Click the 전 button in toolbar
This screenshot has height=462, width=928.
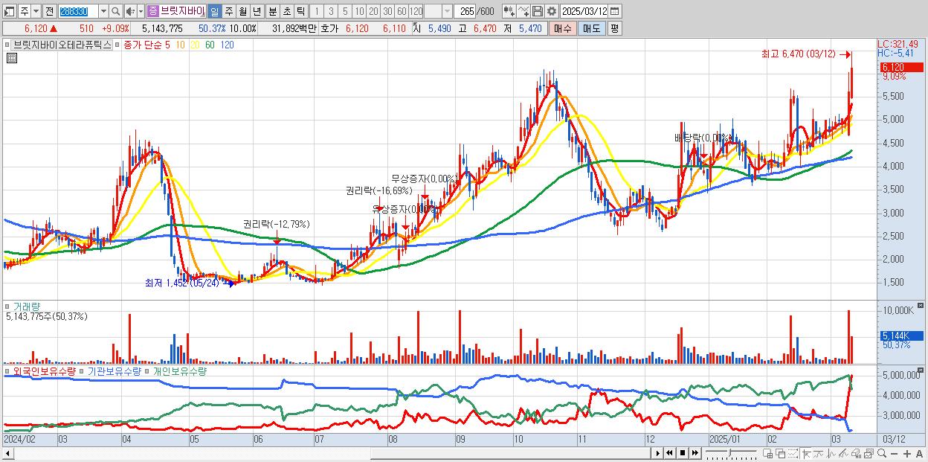(x=49, y=12)
